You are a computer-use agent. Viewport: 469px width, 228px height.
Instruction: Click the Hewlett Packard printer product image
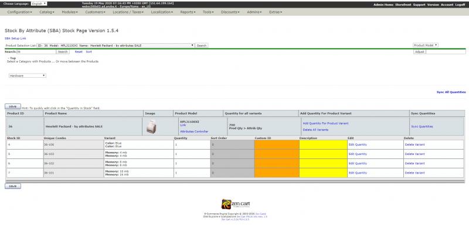151,126
